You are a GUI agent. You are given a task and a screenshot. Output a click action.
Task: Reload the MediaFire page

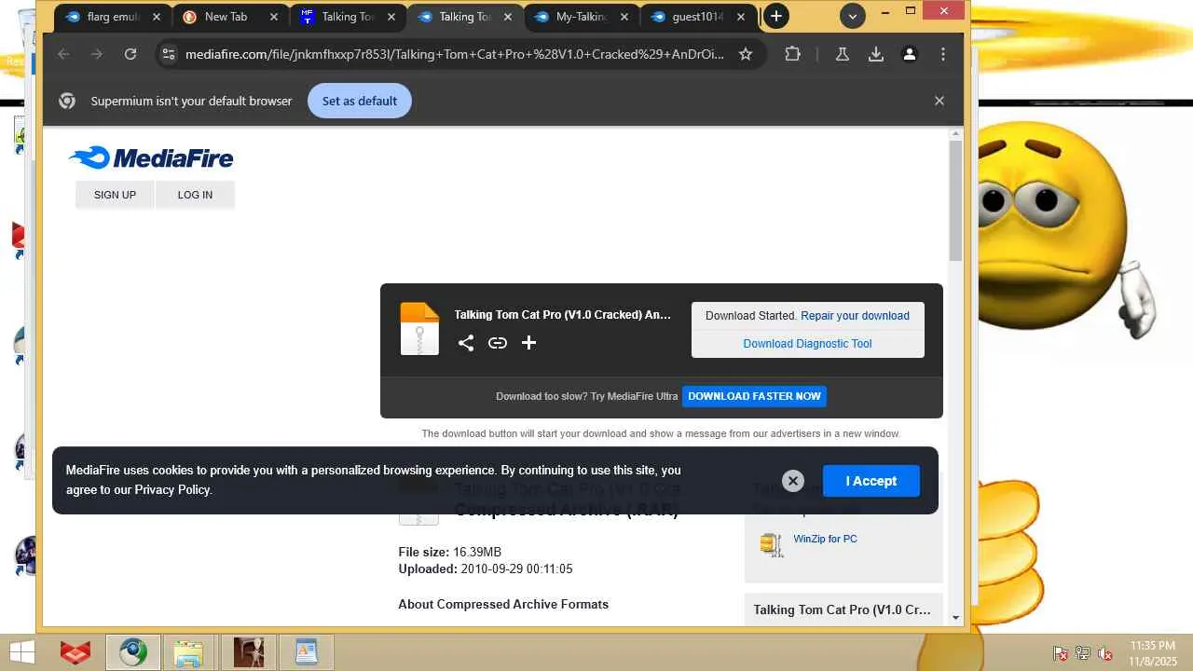click(130, 54)
